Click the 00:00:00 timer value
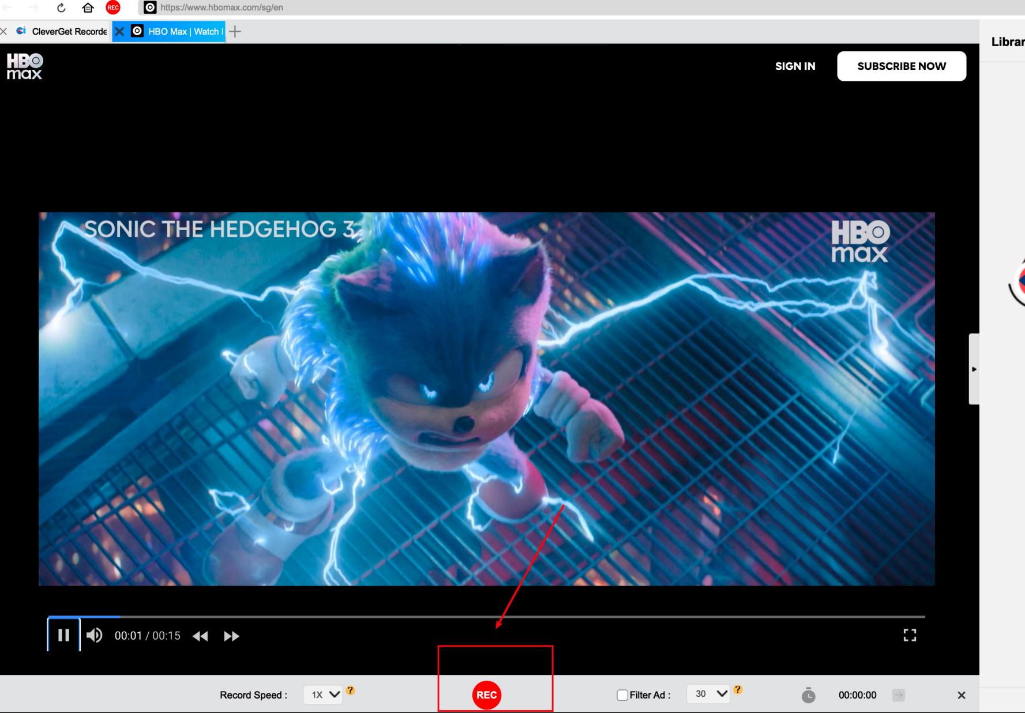The width and height of the screenshot is (1025, 713). tap(857, 695)
